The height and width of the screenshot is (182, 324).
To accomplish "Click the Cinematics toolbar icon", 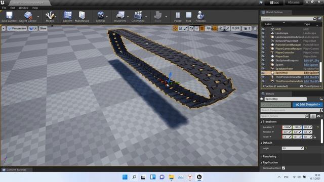I will click(x=138, y=17).
